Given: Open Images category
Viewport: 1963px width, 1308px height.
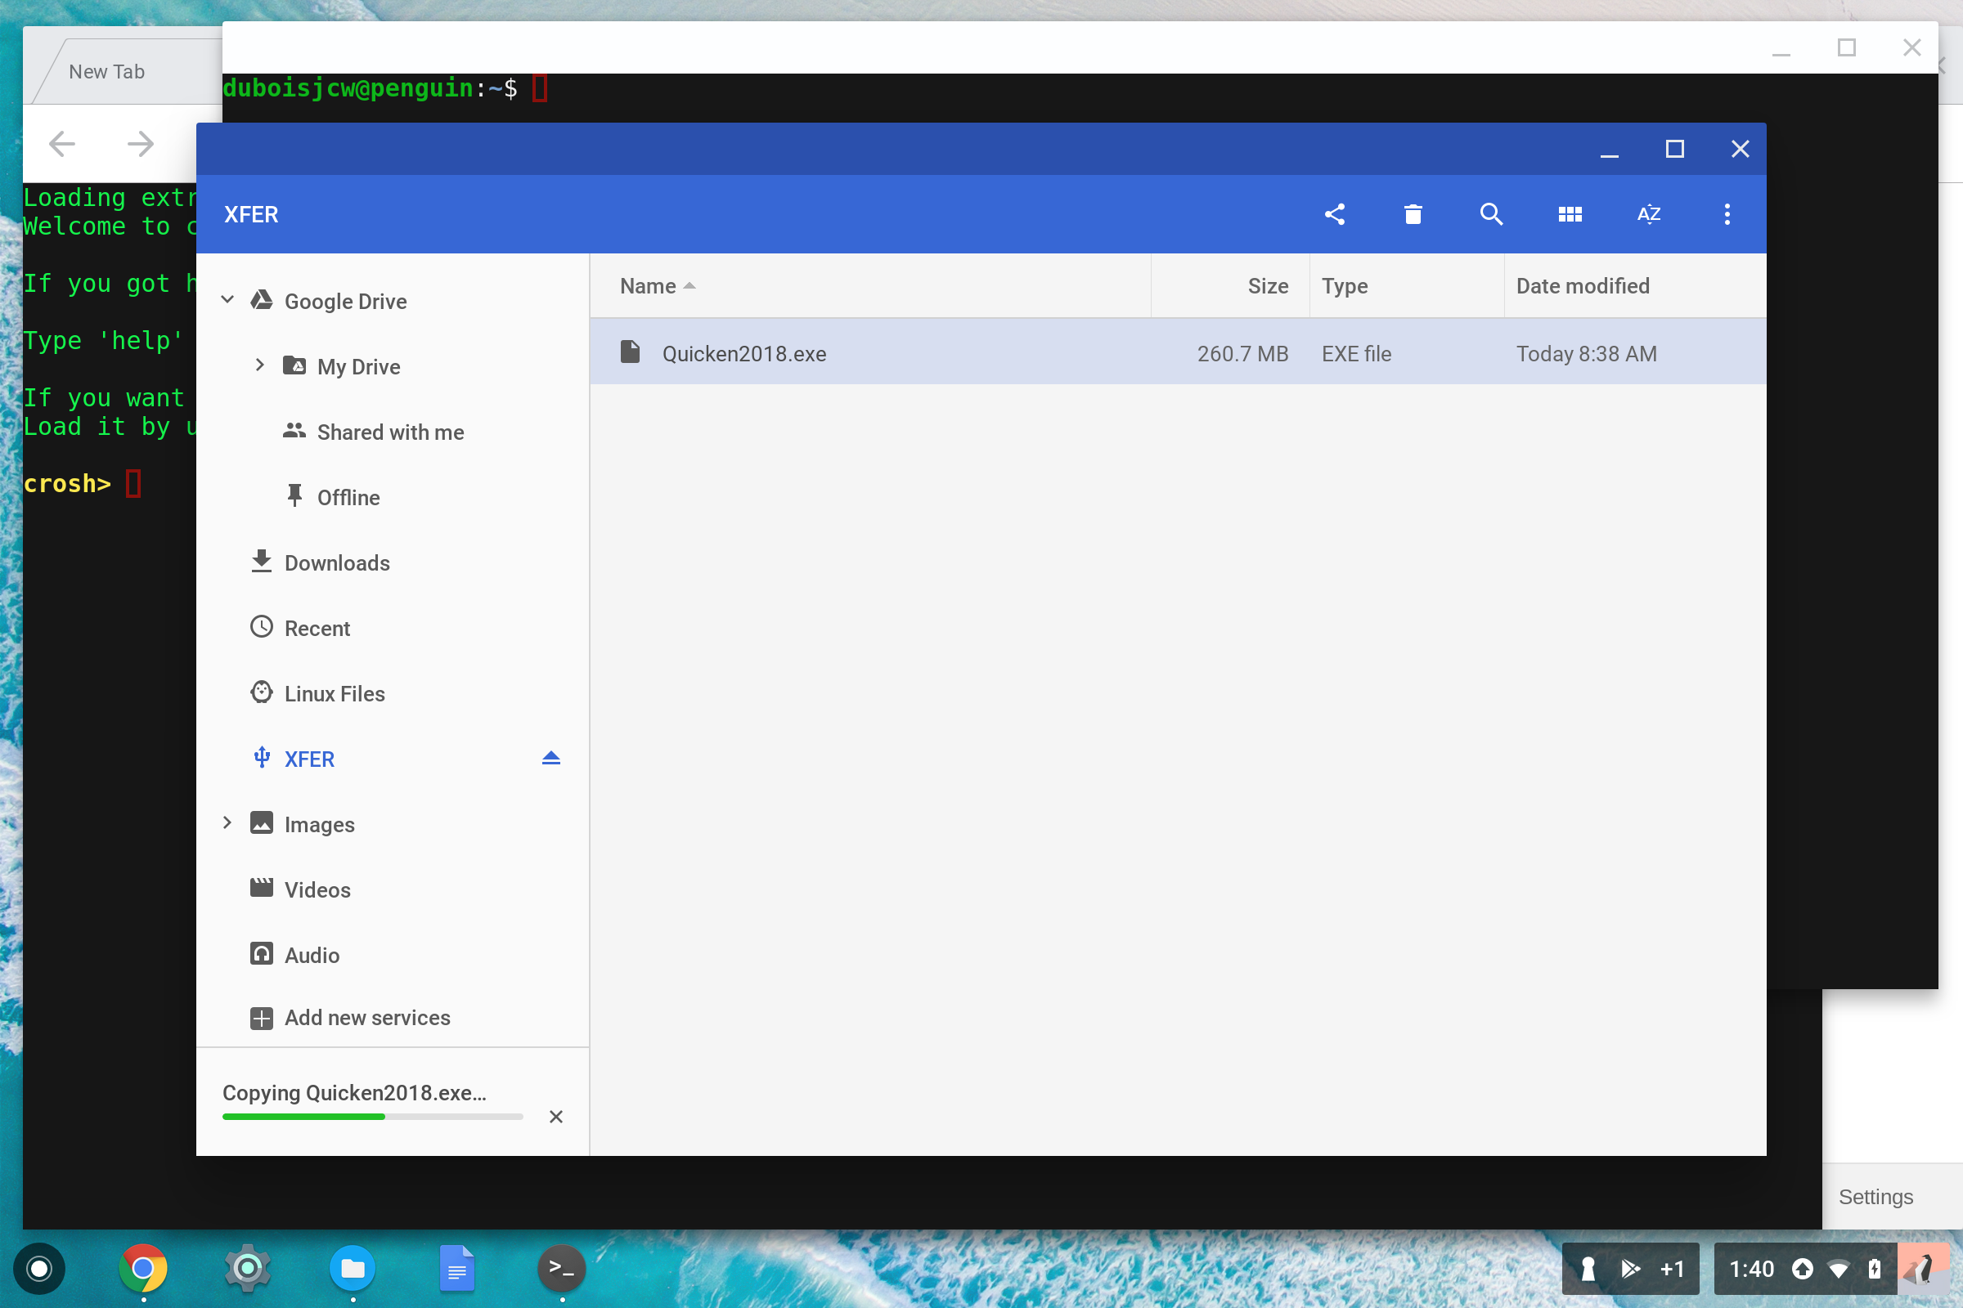Looking at the screenshot, I should click(x=320, y=824).
